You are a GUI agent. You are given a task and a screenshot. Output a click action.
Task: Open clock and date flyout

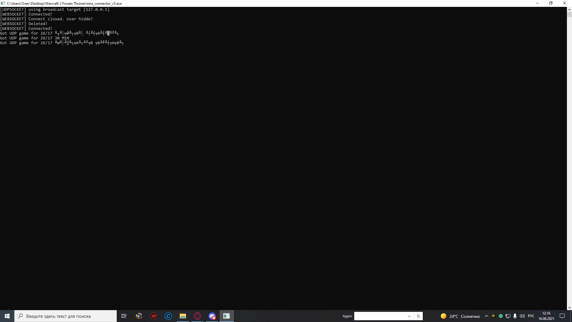(x=546, y=316)
